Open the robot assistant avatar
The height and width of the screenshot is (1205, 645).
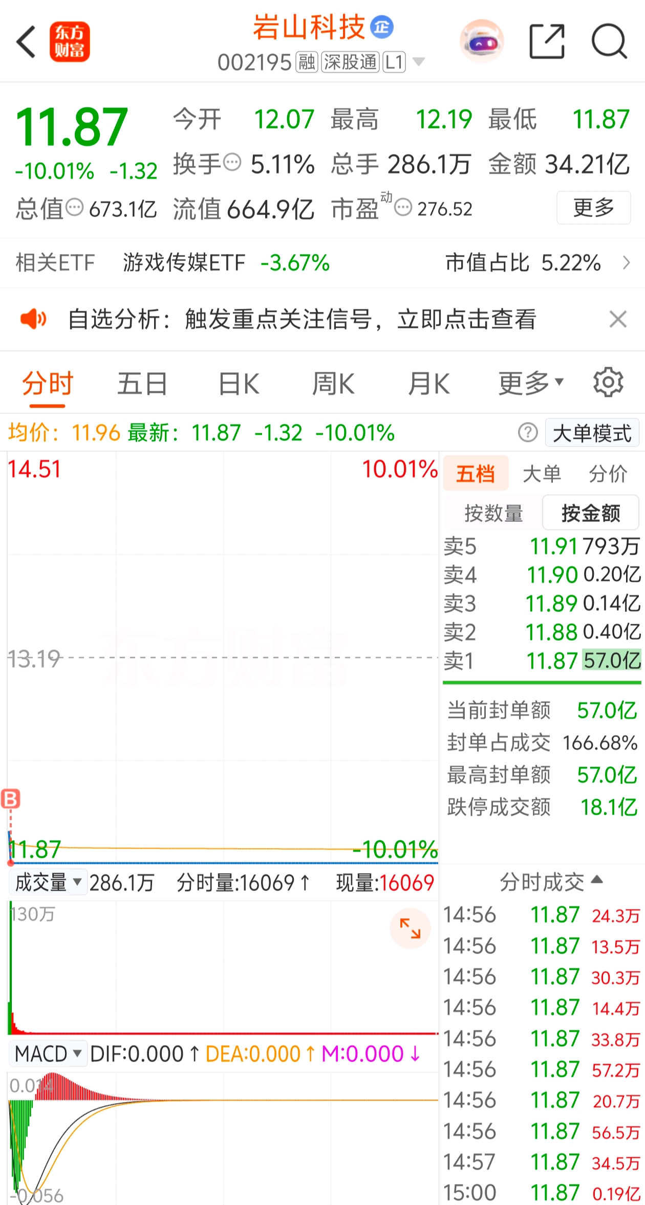click(481, 41)
